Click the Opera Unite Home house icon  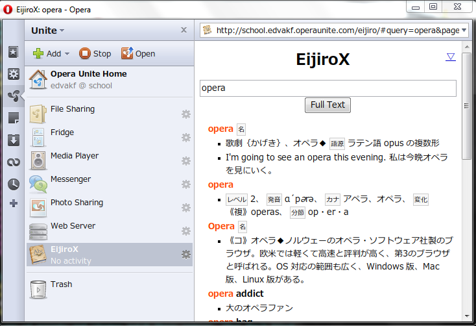tap(38, 79)
